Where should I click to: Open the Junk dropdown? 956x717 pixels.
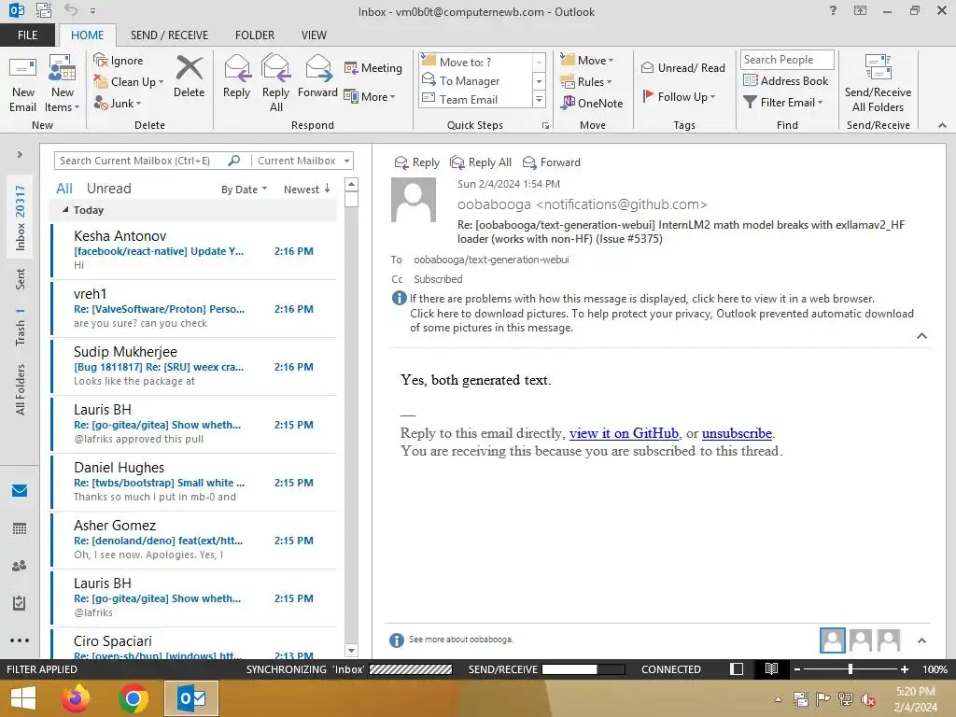point(117,103)
